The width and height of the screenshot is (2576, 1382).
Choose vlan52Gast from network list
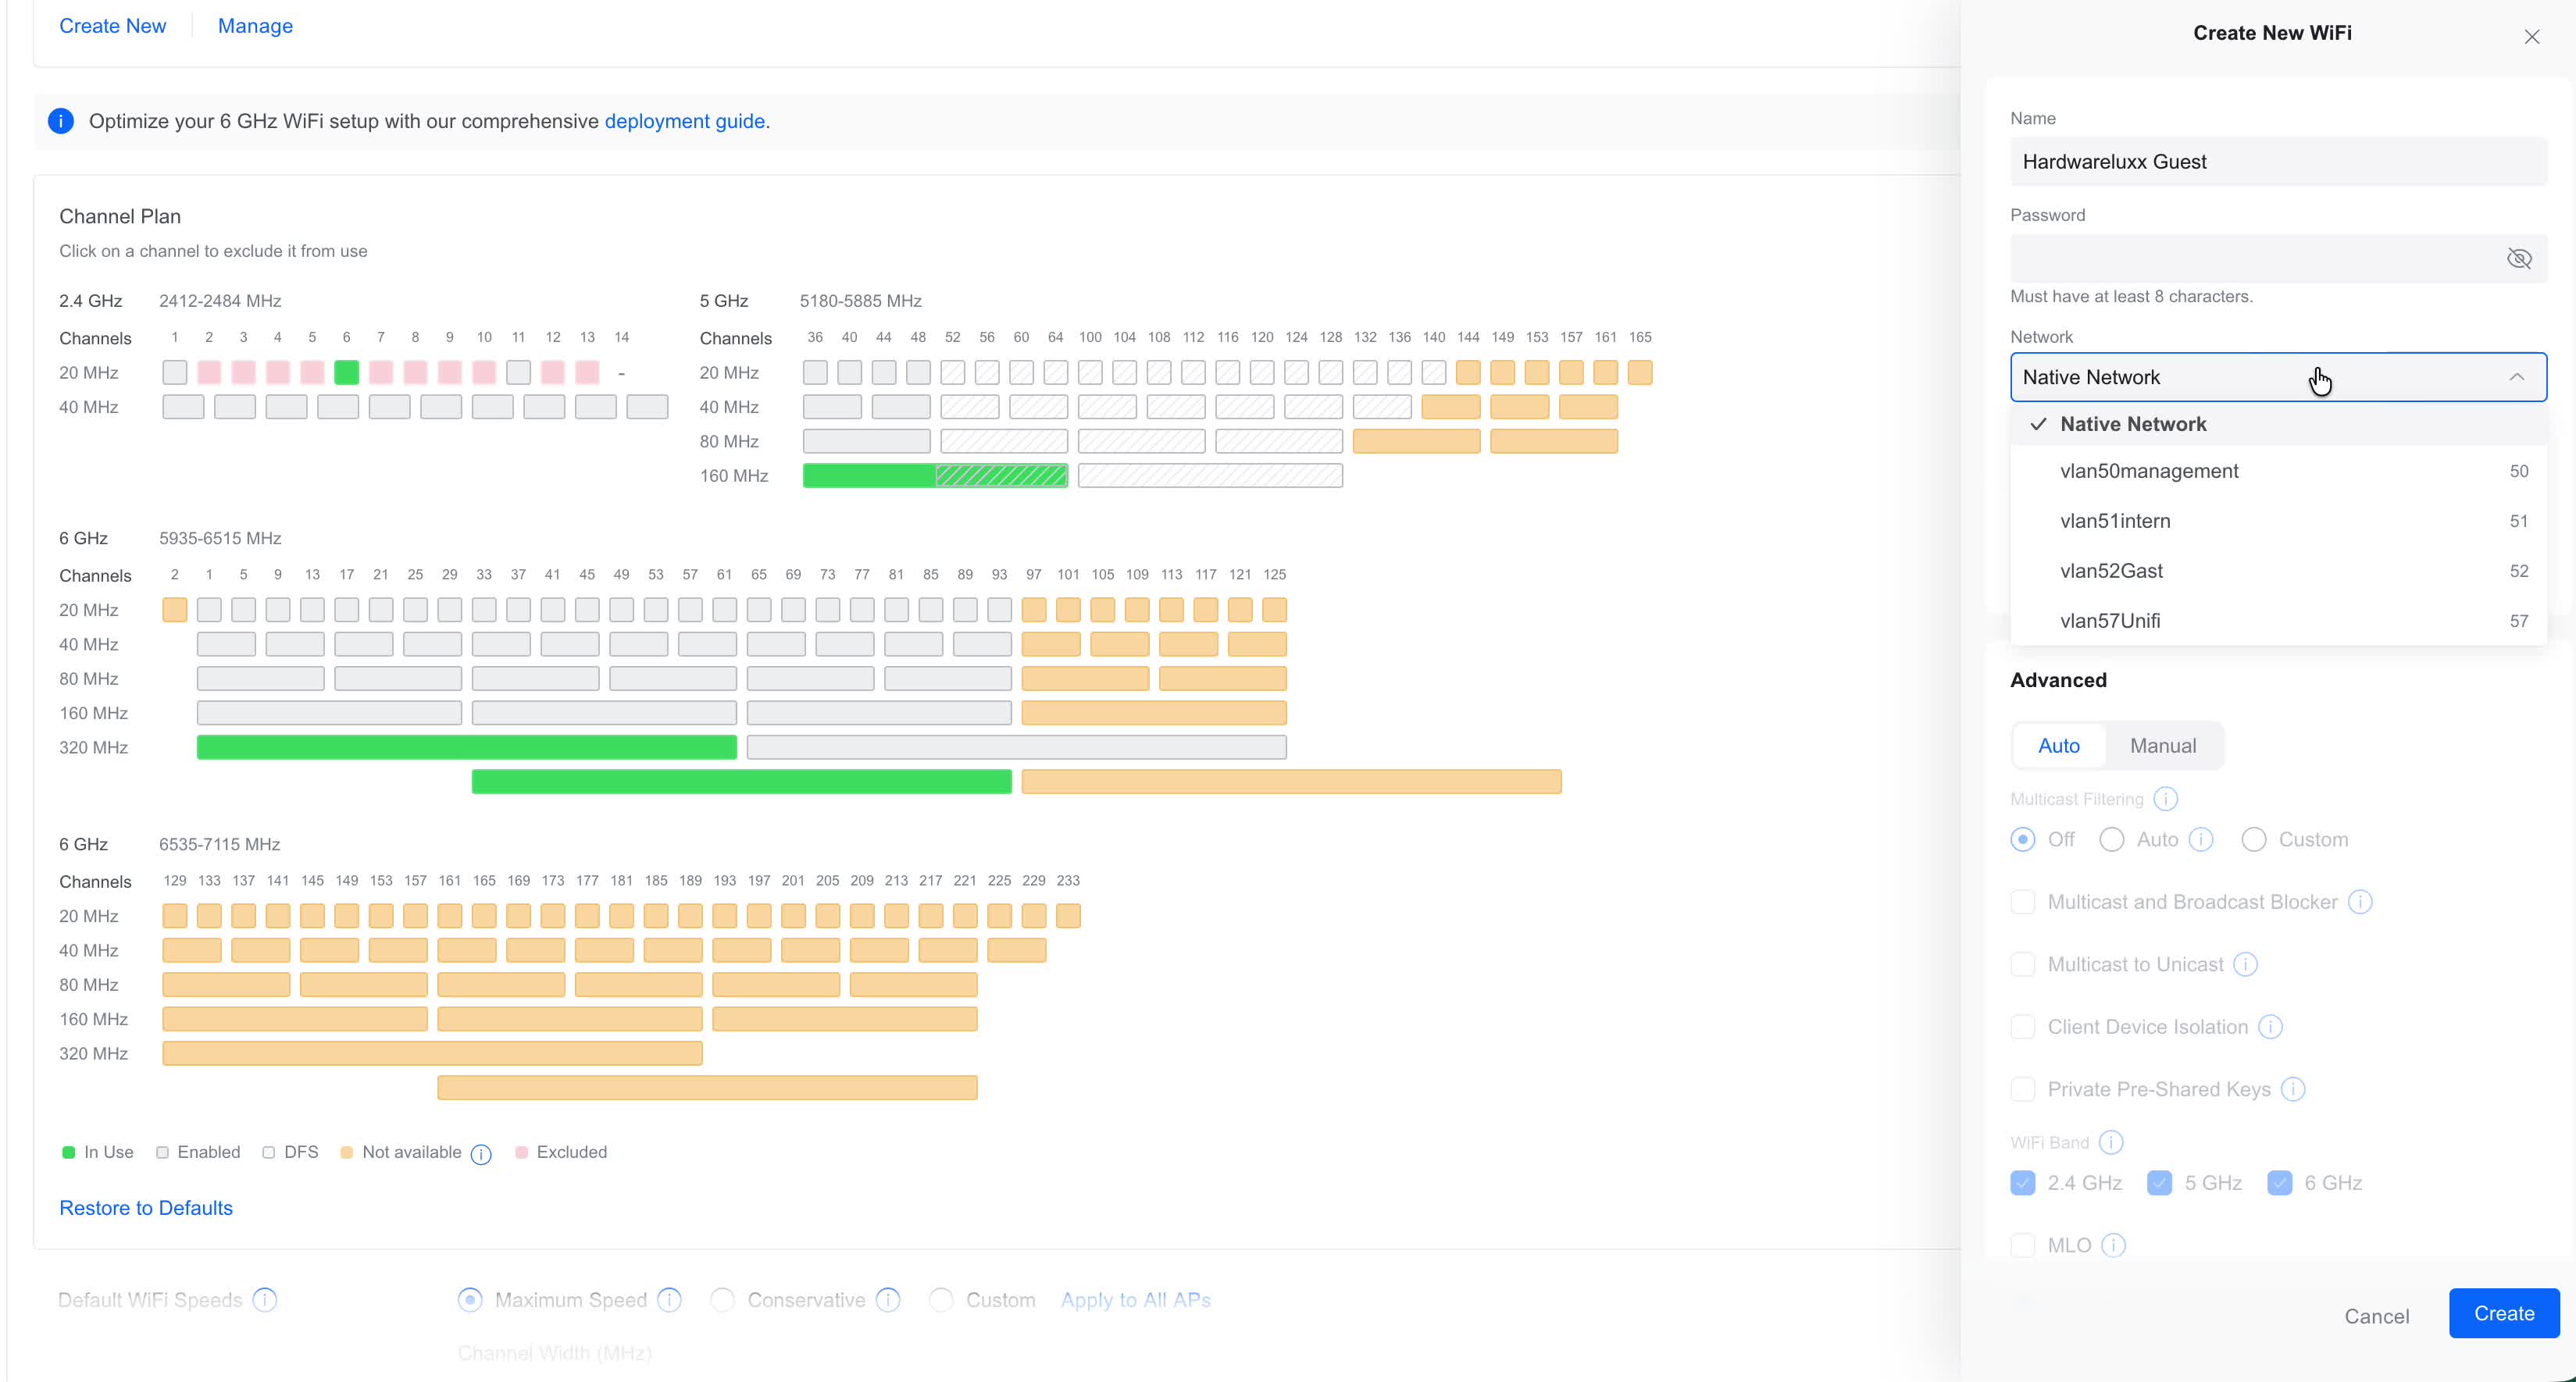pyautogui.click(x=2111, y=571)
